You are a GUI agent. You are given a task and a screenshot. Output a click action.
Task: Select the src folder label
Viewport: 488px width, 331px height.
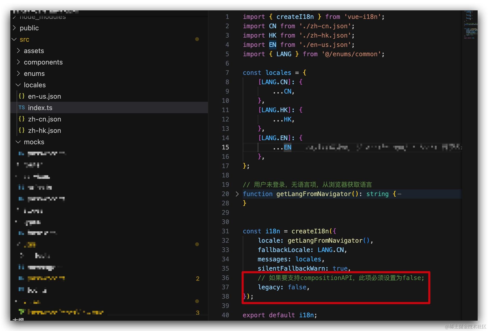pyautogui.click(x=24, y=39)
